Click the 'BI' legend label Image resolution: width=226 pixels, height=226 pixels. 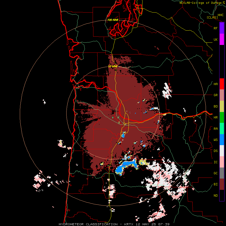[215, 184]
